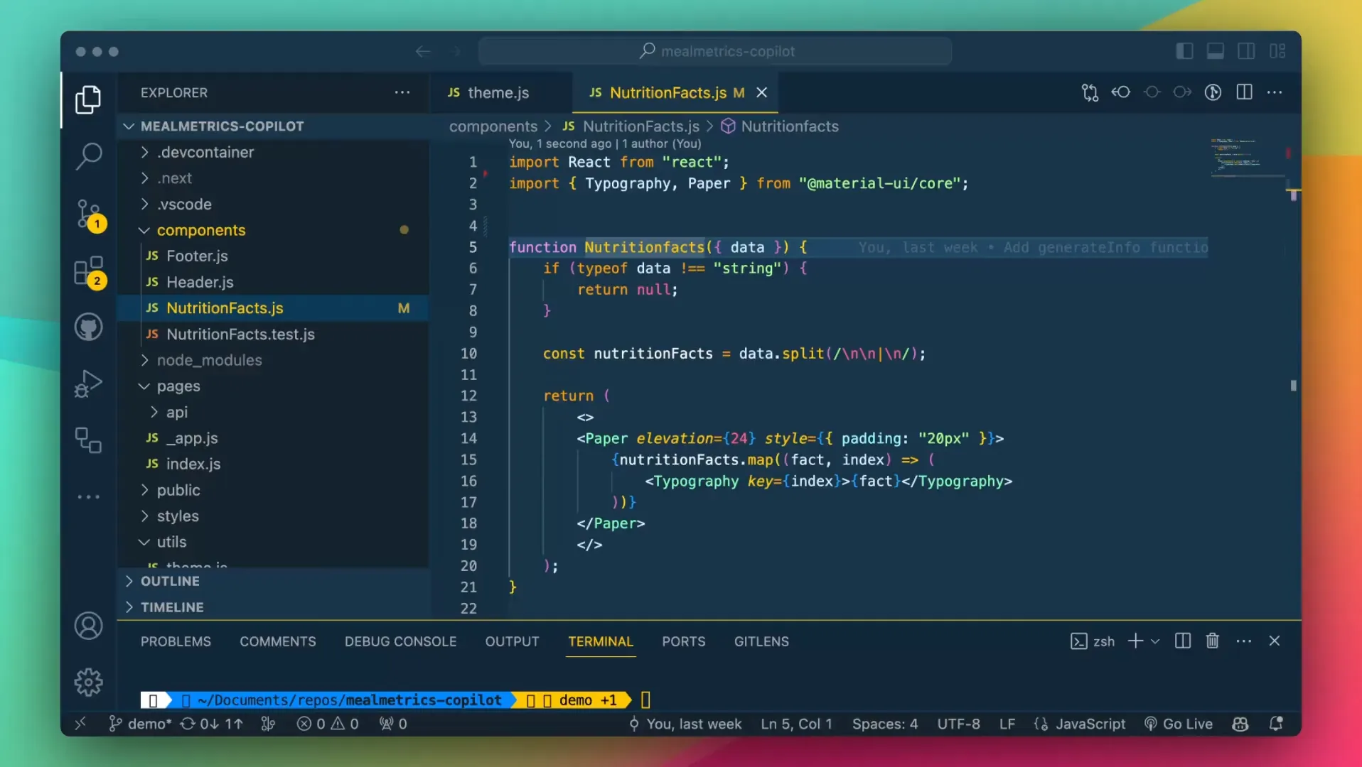Image resolution: width=1362 pixels, height=767 pixels.
Task: Open Footer.js from the file tree
Action: [x=273, y=256]
